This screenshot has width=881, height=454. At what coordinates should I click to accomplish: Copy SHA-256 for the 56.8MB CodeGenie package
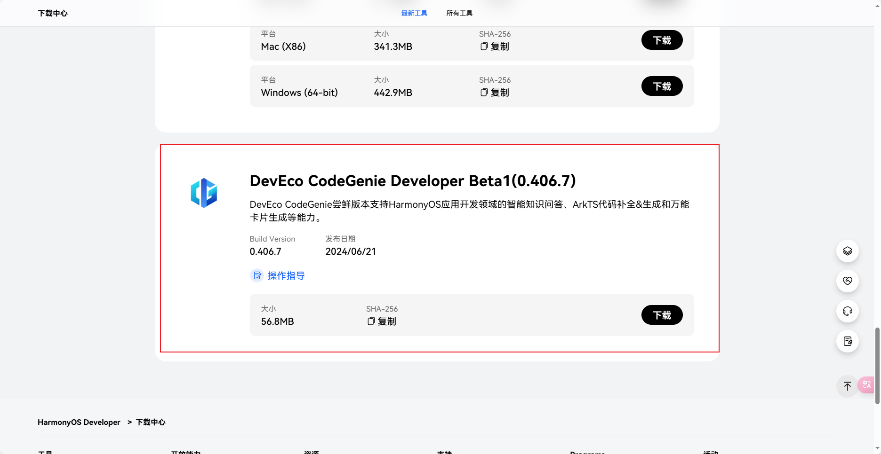(382, 321)
